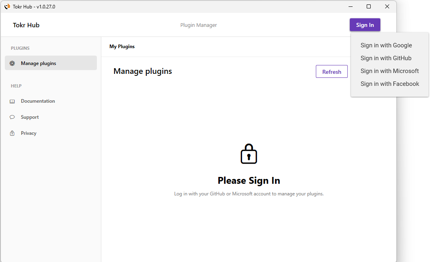Select Sign in with Microsoft
Screen dimensions: 431x262
[x=390, y=71]
